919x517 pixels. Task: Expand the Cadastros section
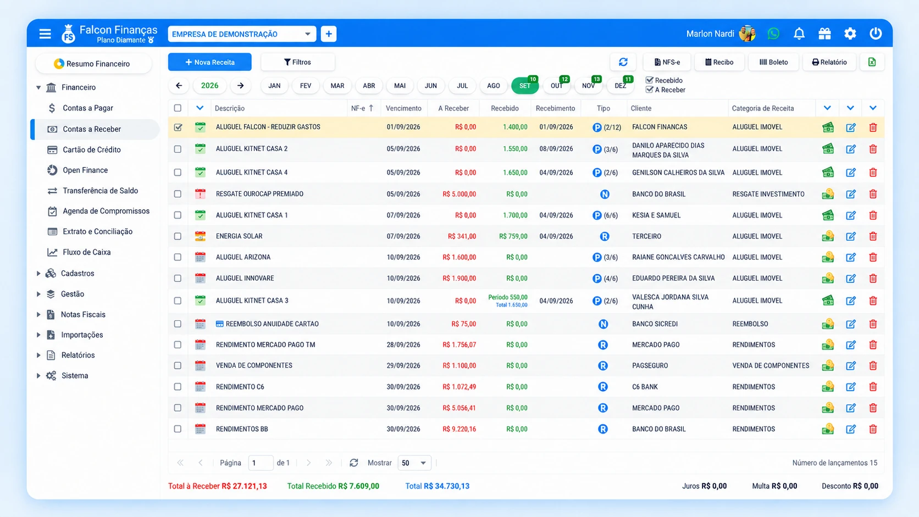(38, 274)
